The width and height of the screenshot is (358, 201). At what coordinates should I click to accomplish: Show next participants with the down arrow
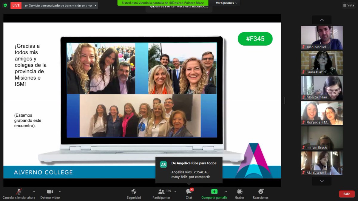point(322,181)
